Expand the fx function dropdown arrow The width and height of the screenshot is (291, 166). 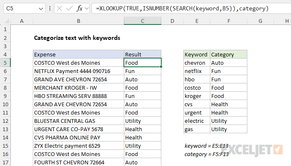pyautogui.click(x=86, y=8)
